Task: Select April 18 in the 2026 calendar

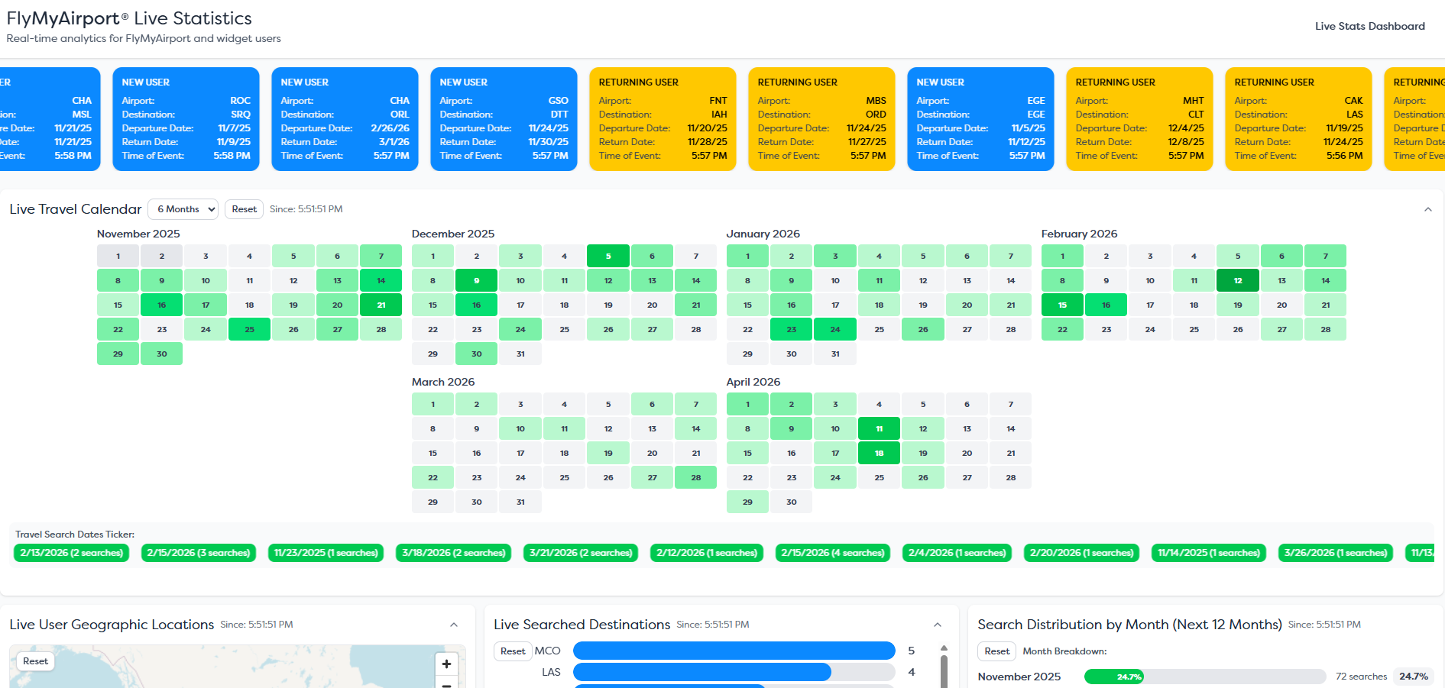Action: (x=879, y=454)
